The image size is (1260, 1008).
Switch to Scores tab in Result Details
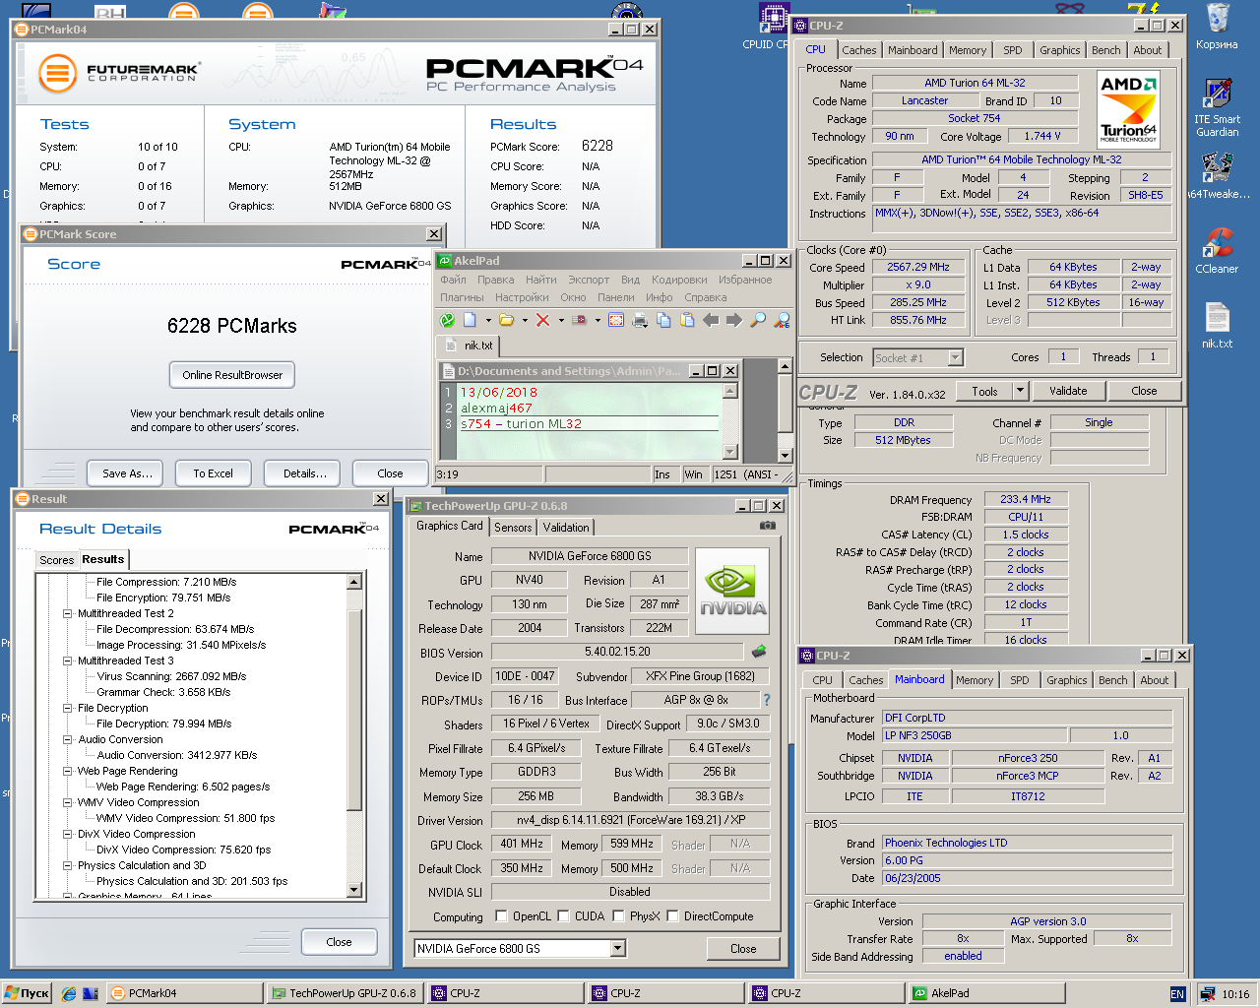click(x=57, y=560)
